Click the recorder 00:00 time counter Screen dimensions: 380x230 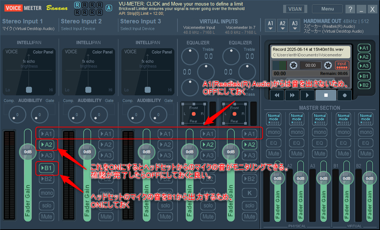[311, 65]
